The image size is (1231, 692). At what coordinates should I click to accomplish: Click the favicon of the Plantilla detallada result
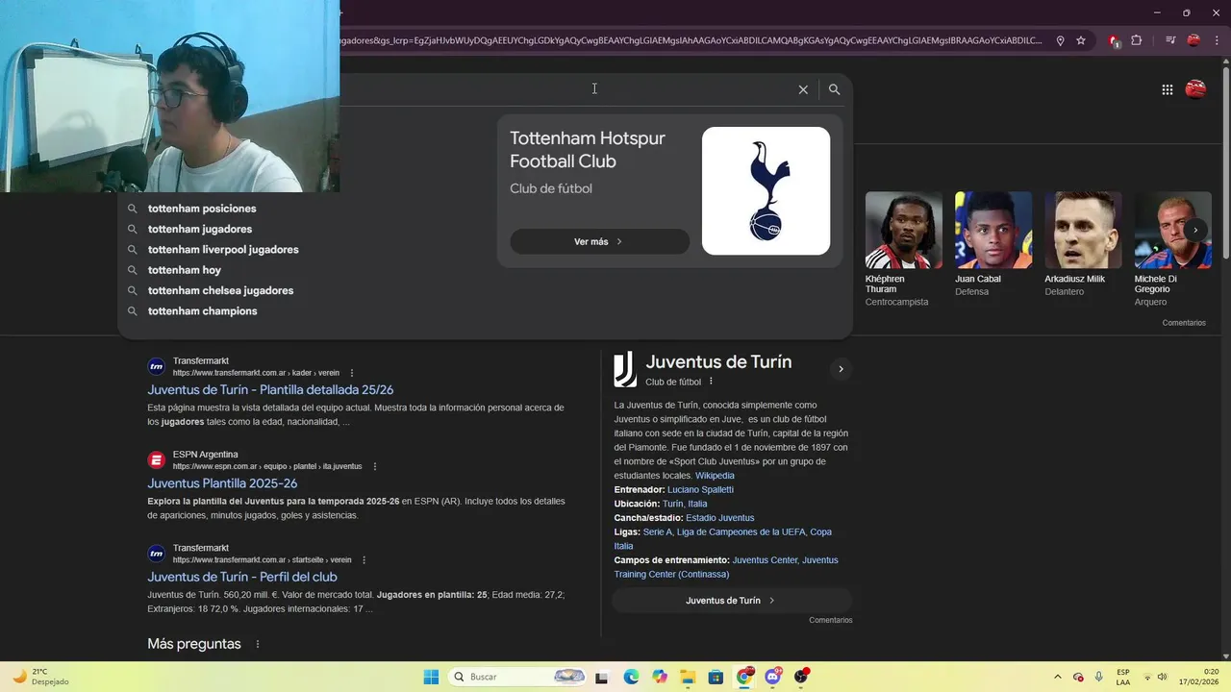[156, 367]
